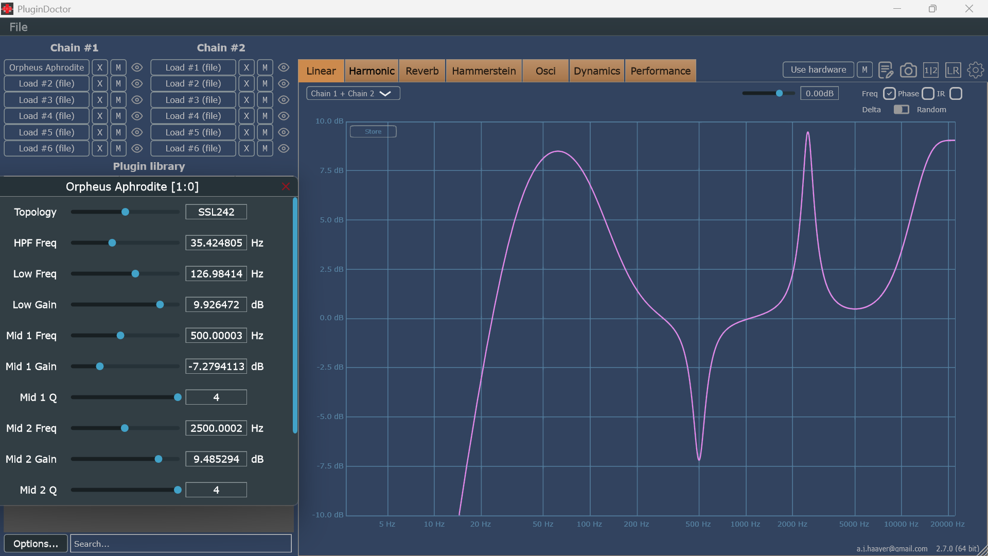Take a snapshot with the camera icon
Viewport: 988px width, 556px height.
tap(908, 70)
